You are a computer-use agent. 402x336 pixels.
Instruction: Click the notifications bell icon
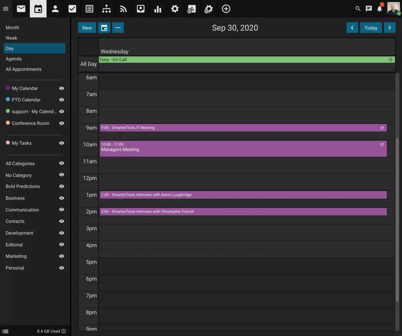click(379, 9)
